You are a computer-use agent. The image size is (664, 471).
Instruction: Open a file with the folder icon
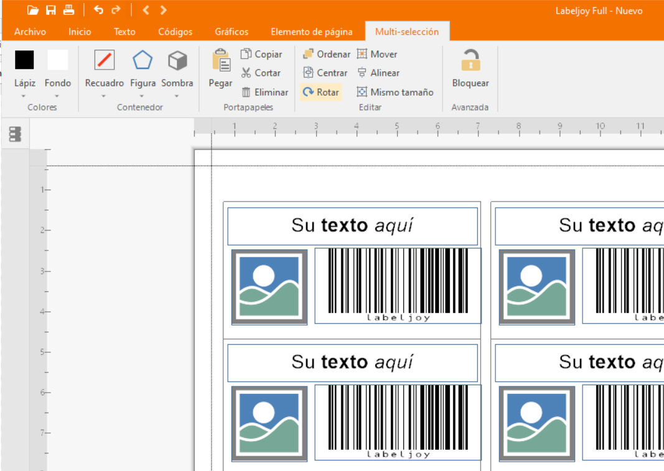coord(32,10)
